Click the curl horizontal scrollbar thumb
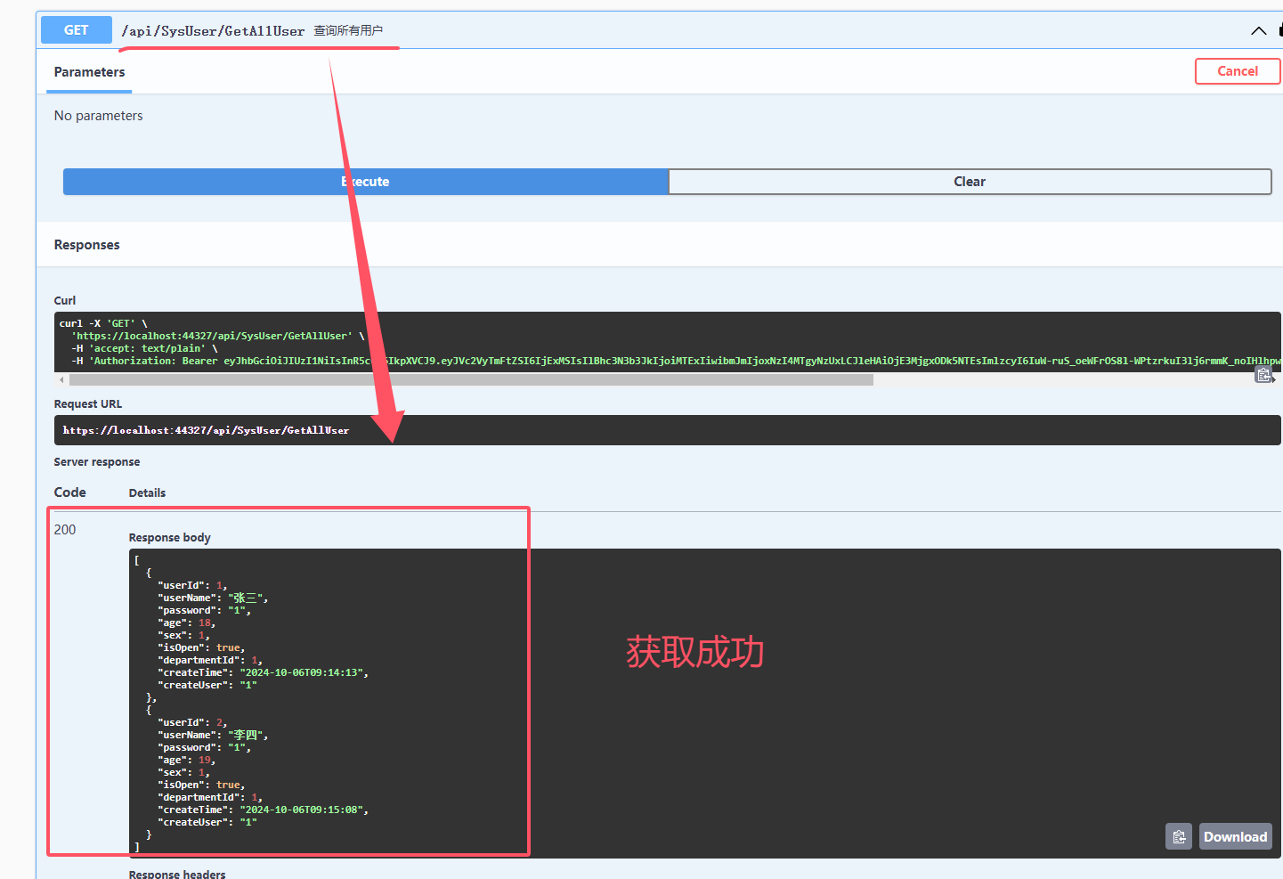1283x879 pixels. coord(470,380)
